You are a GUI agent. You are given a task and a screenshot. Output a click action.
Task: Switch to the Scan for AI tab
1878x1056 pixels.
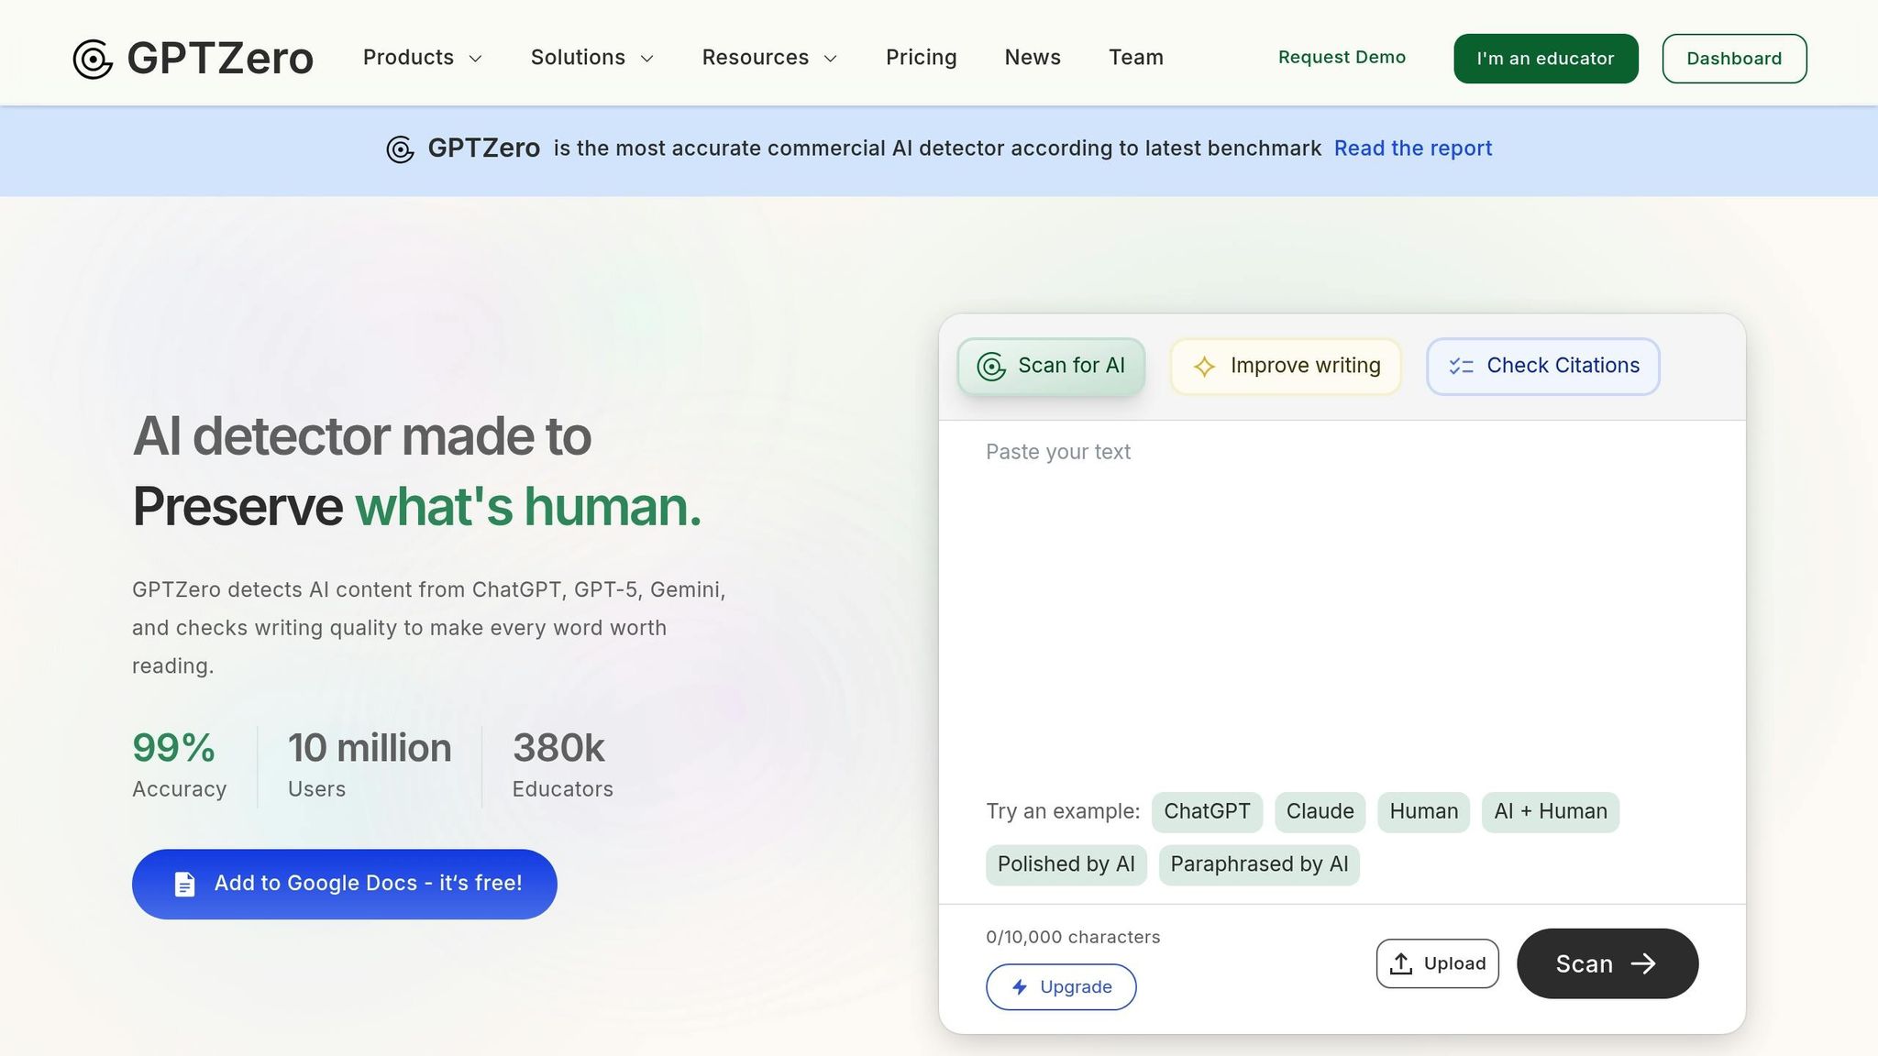point(1051,366)
